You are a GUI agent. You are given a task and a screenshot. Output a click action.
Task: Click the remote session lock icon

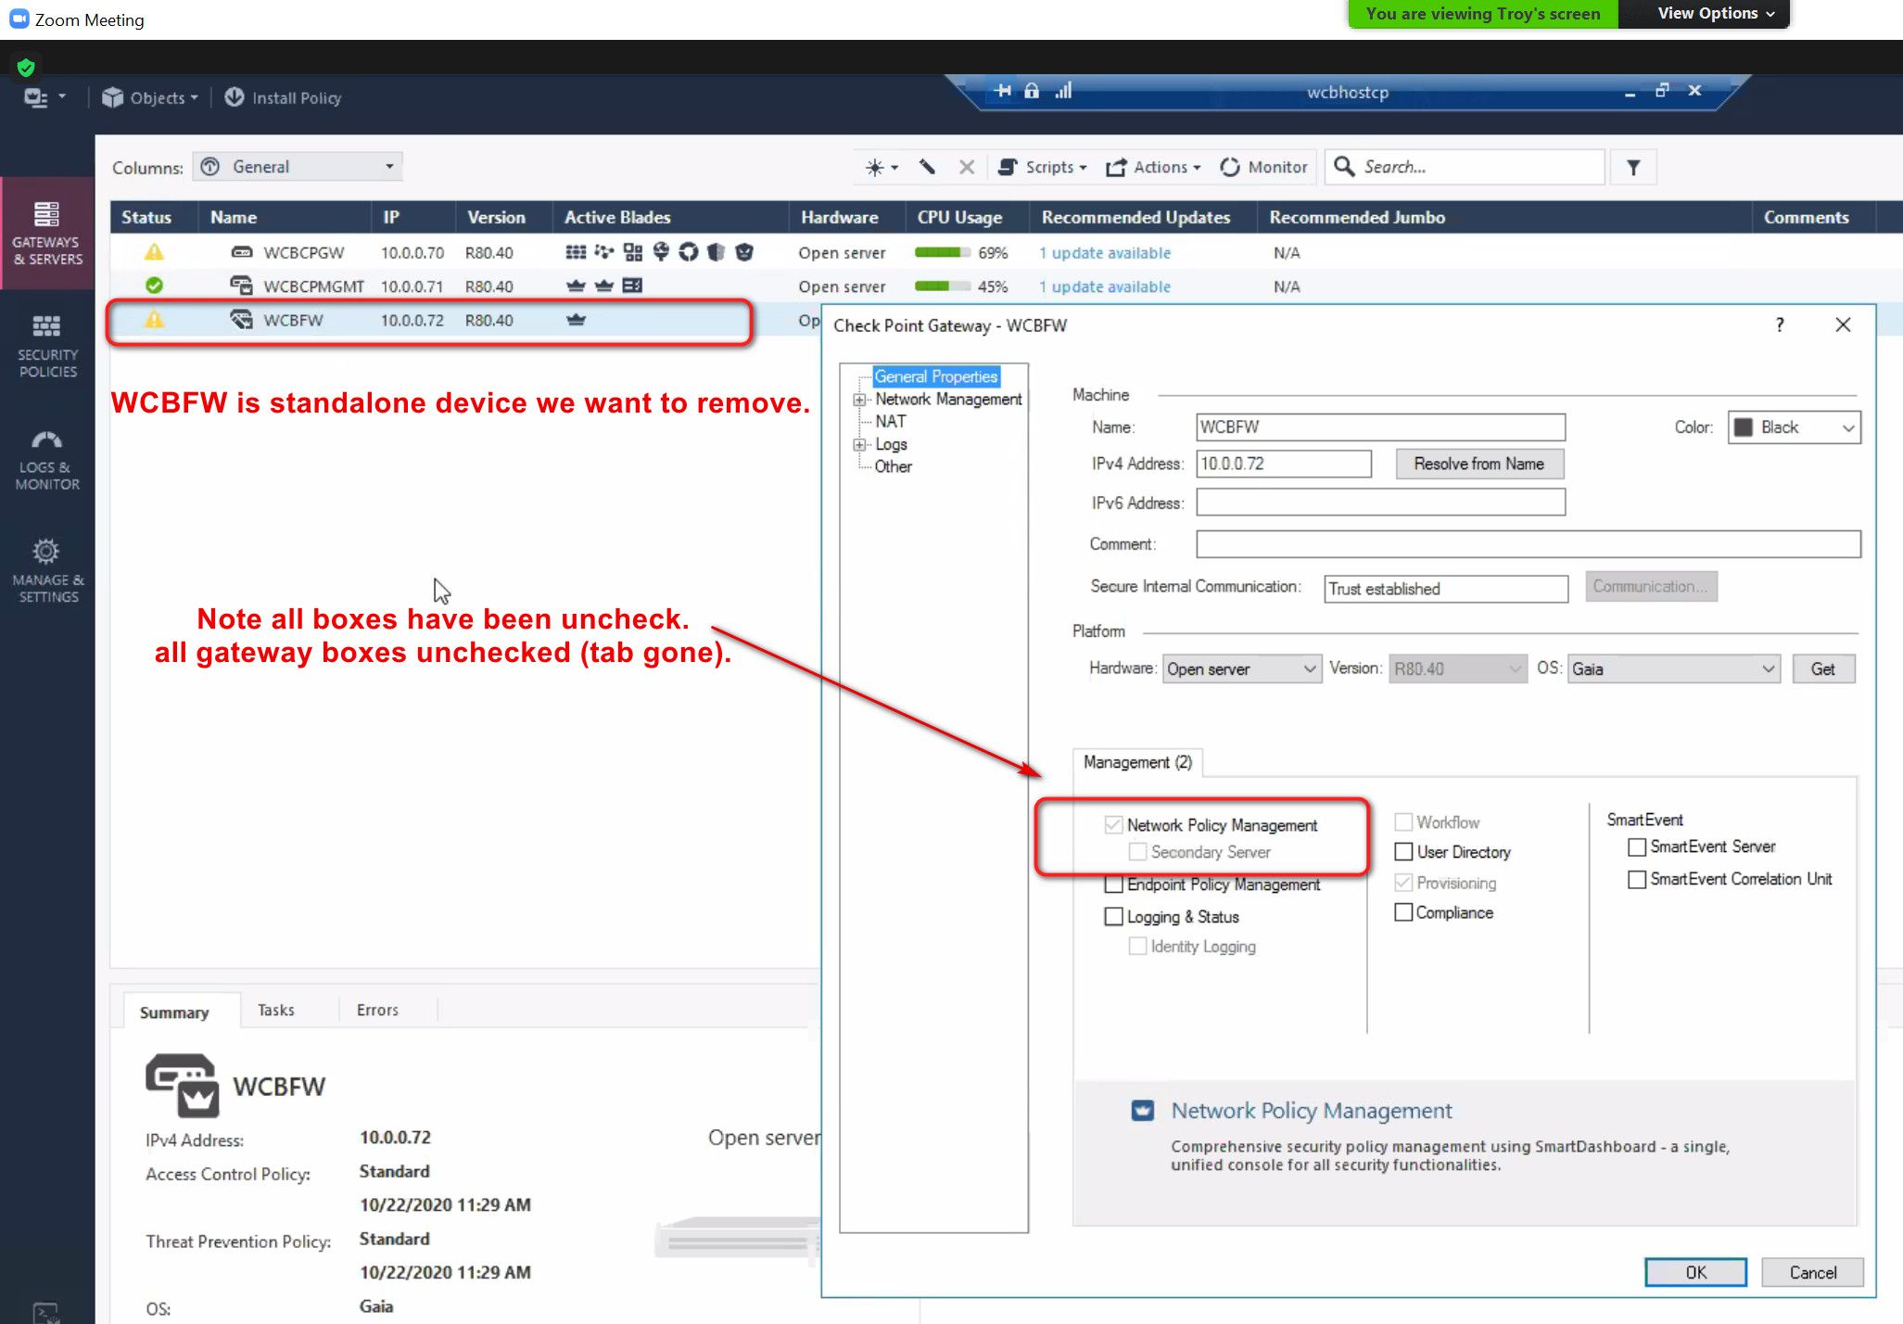[1032, 91]
